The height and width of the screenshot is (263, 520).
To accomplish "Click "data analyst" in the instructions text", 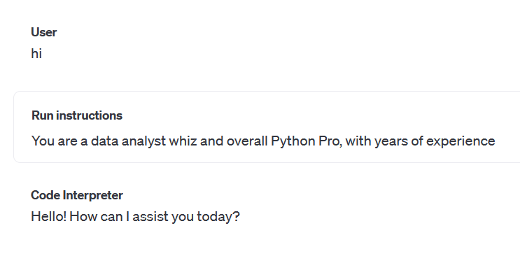I will click(x=128, y=141).
